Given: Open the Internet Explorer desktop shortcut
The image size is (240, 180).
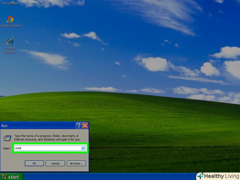Looking at the screenshot, I should coord(10,46).
